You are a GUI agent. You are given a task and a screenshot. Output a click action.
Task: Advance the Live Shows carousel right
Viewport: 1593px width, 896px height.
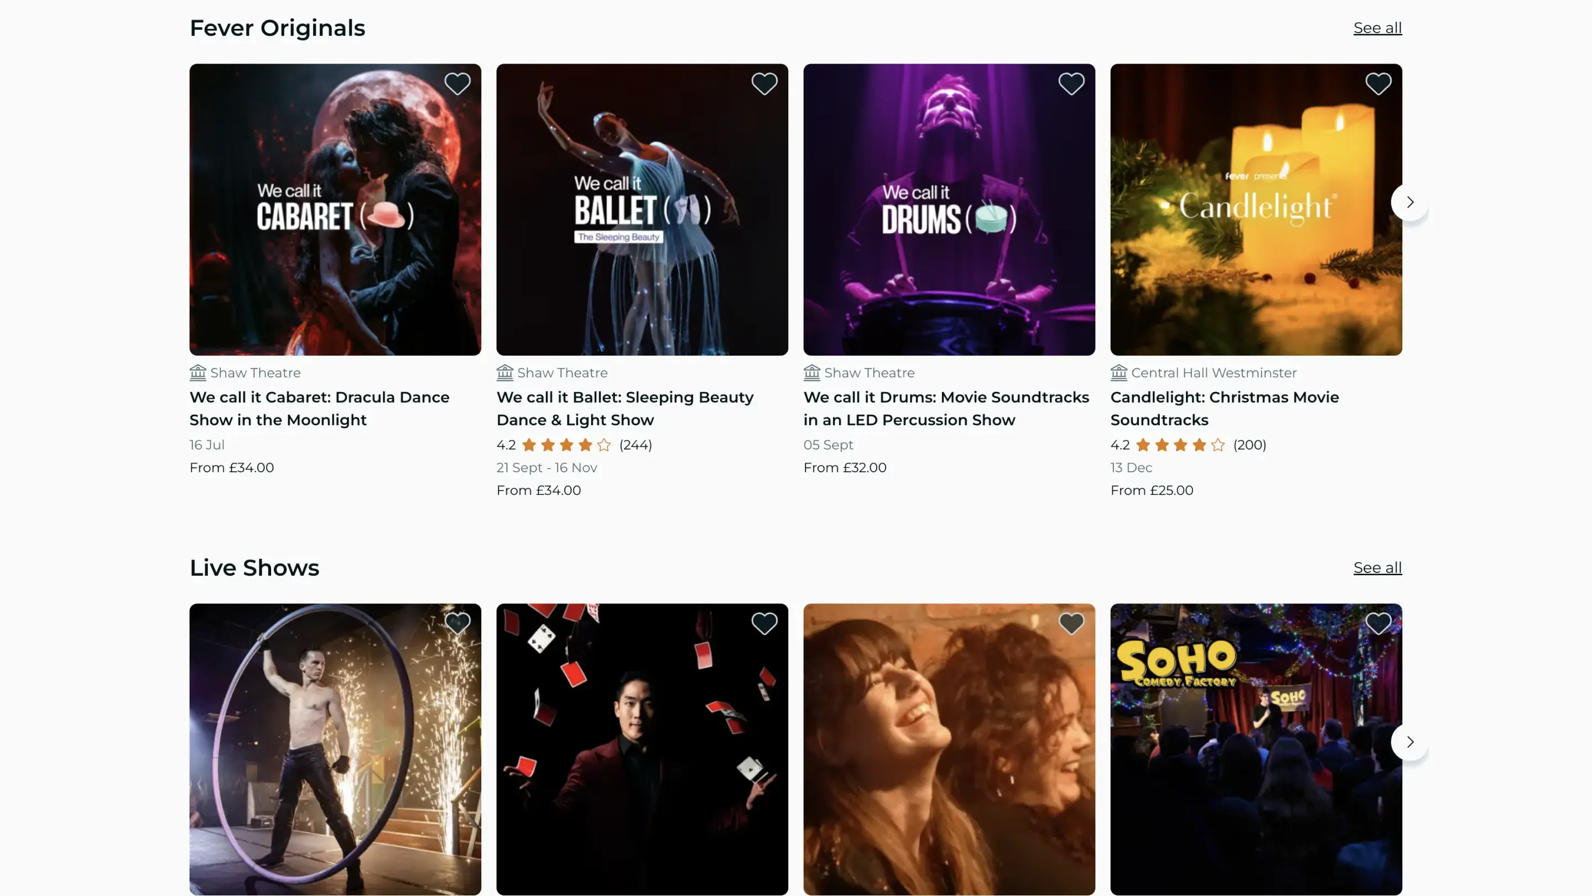point(1409,741)
